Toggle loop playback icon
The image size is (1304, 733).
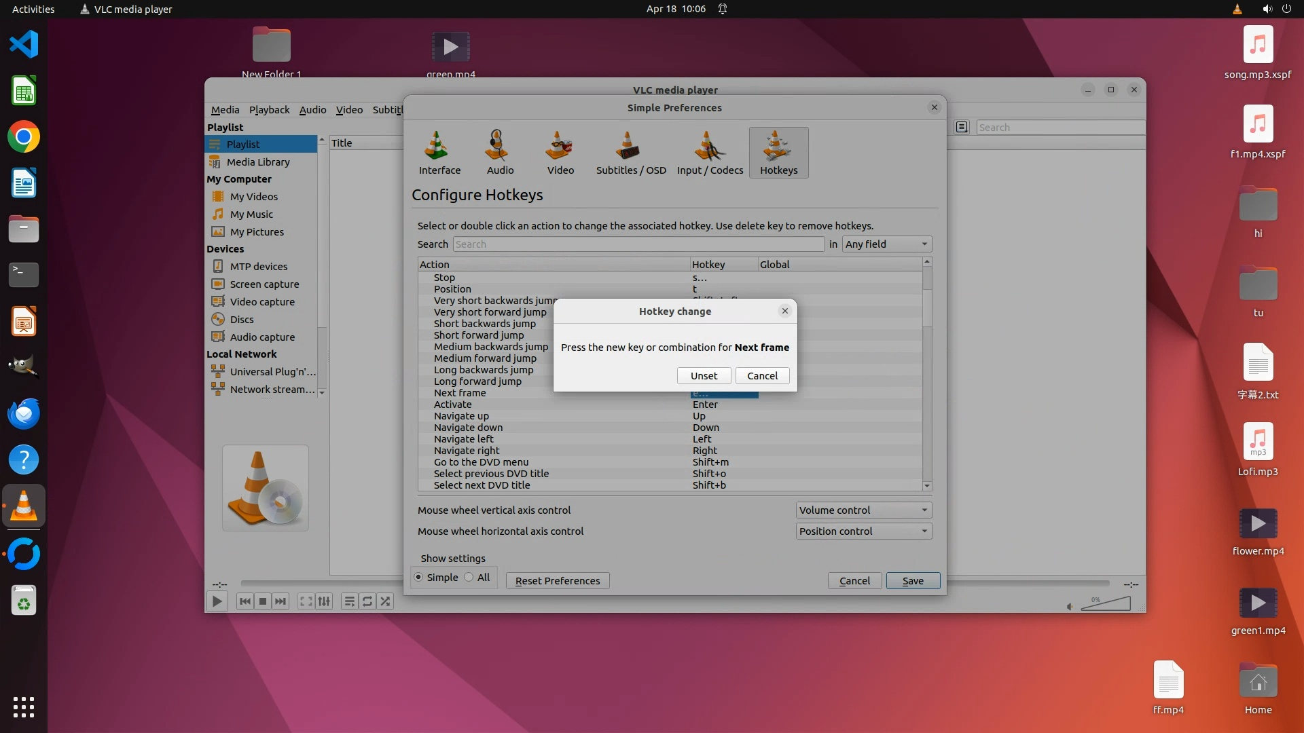pyautogui.click(x=367, y=601)
